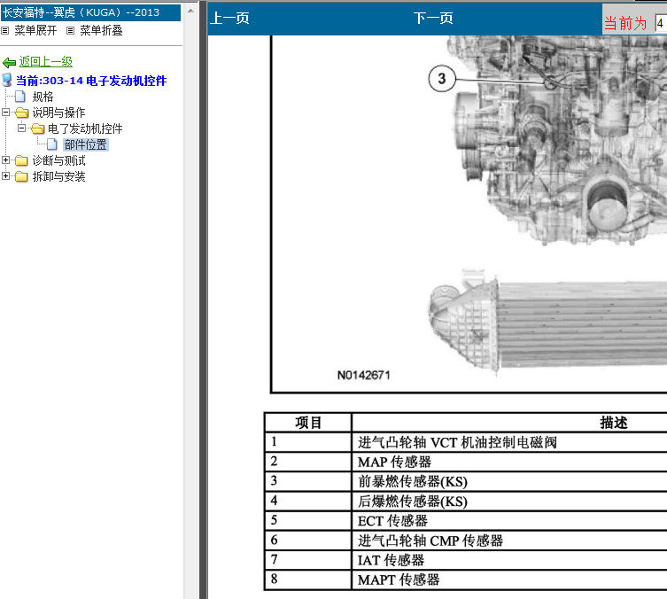Screen dimensions: 667x599
Task: Click table row 进气凸轮轴 VCT 机油控制电磁阀
Action: point(466,442)
